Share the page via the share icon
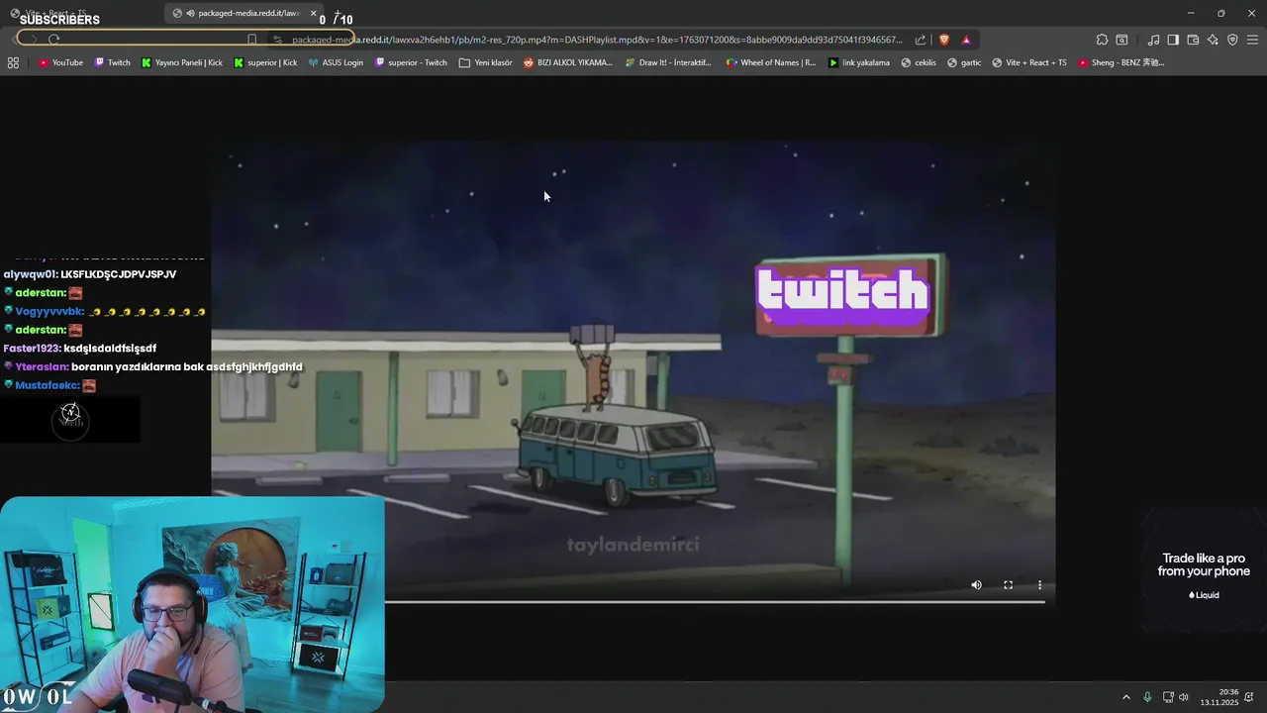The width and height of the screenshot is (1267, 713). coord(921,40)
